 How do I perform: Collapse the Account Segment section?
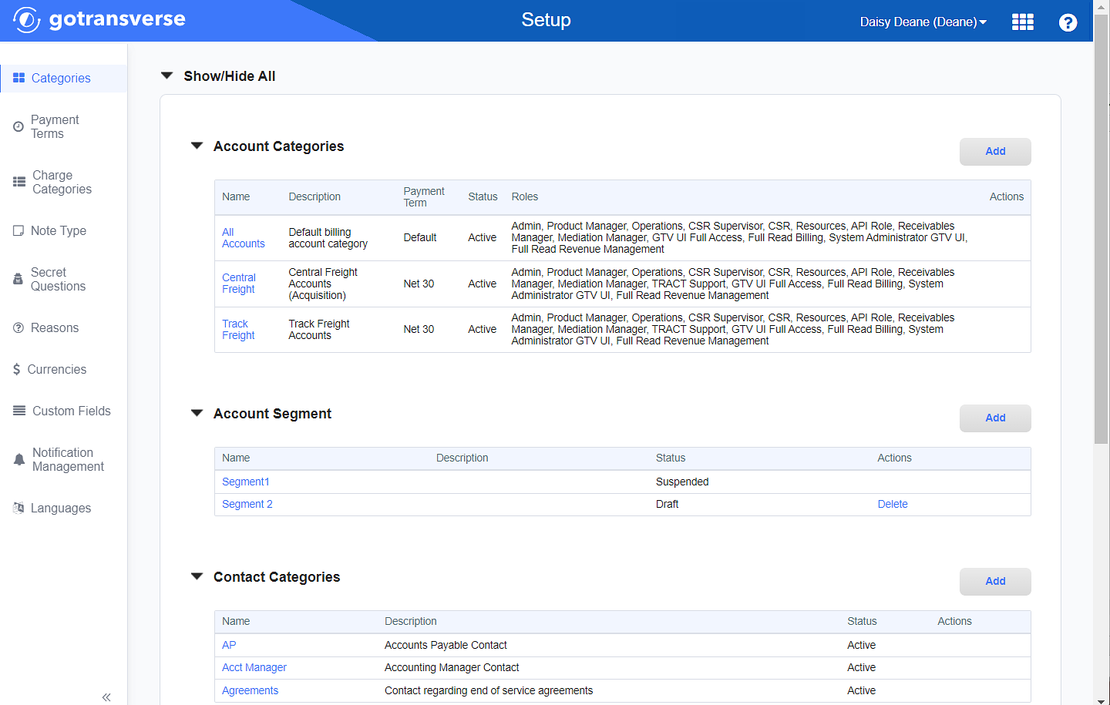pyautogui.click(x=197, y=413)
